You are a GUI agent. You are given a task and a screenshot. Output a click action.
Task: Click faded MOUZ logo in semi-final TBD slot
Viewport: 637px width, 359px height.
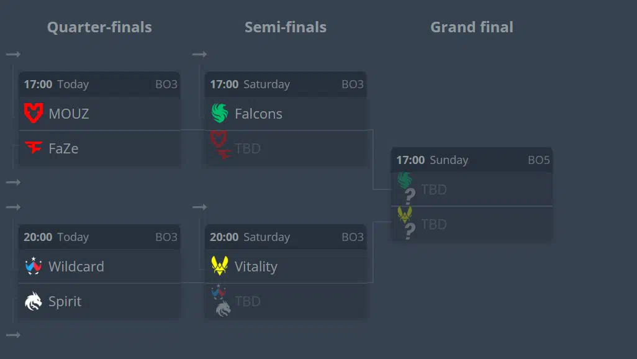click(219, 140)
